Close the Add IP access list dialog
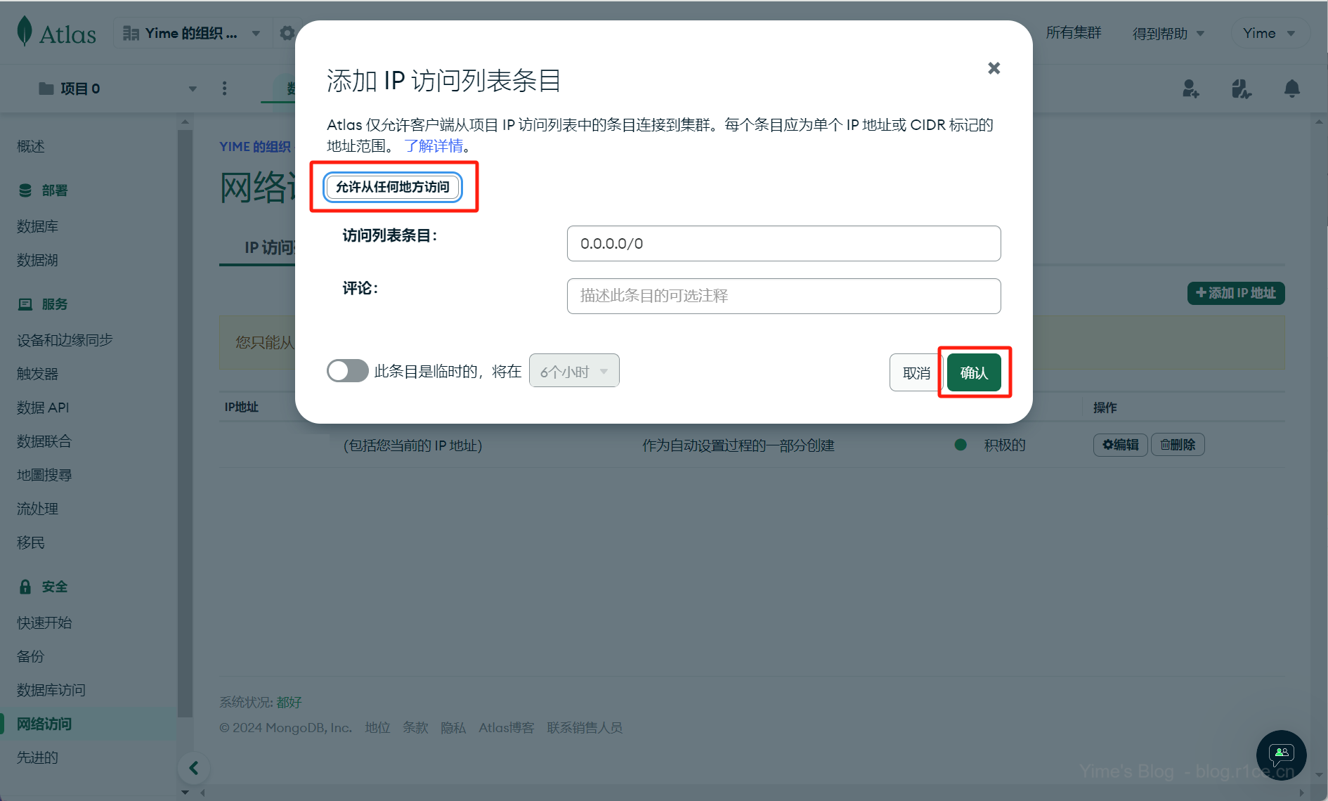Screen dimensions: 1328x801 (x=994, y=68)
